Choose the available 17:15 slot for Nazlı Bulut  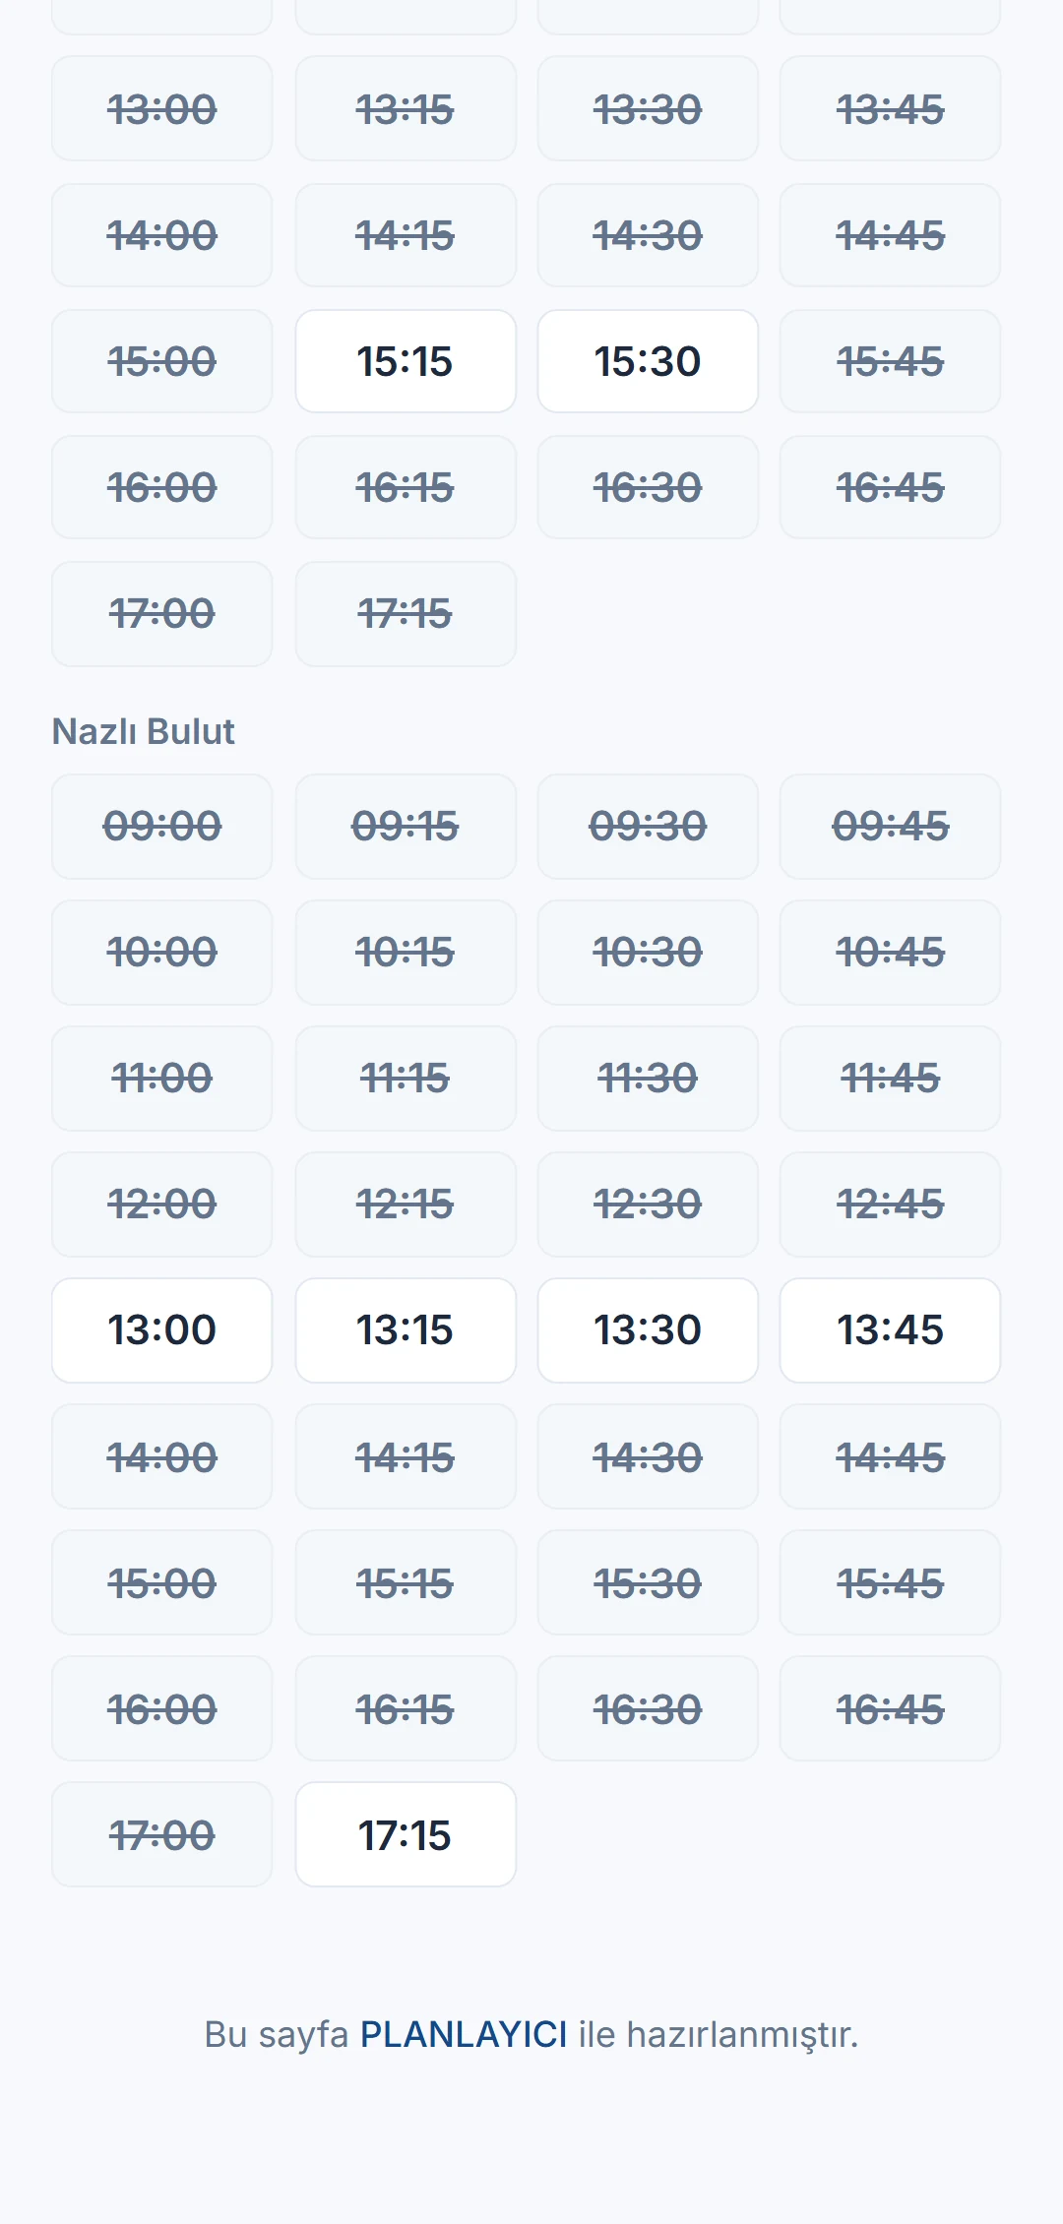(x=406, y=1834)
